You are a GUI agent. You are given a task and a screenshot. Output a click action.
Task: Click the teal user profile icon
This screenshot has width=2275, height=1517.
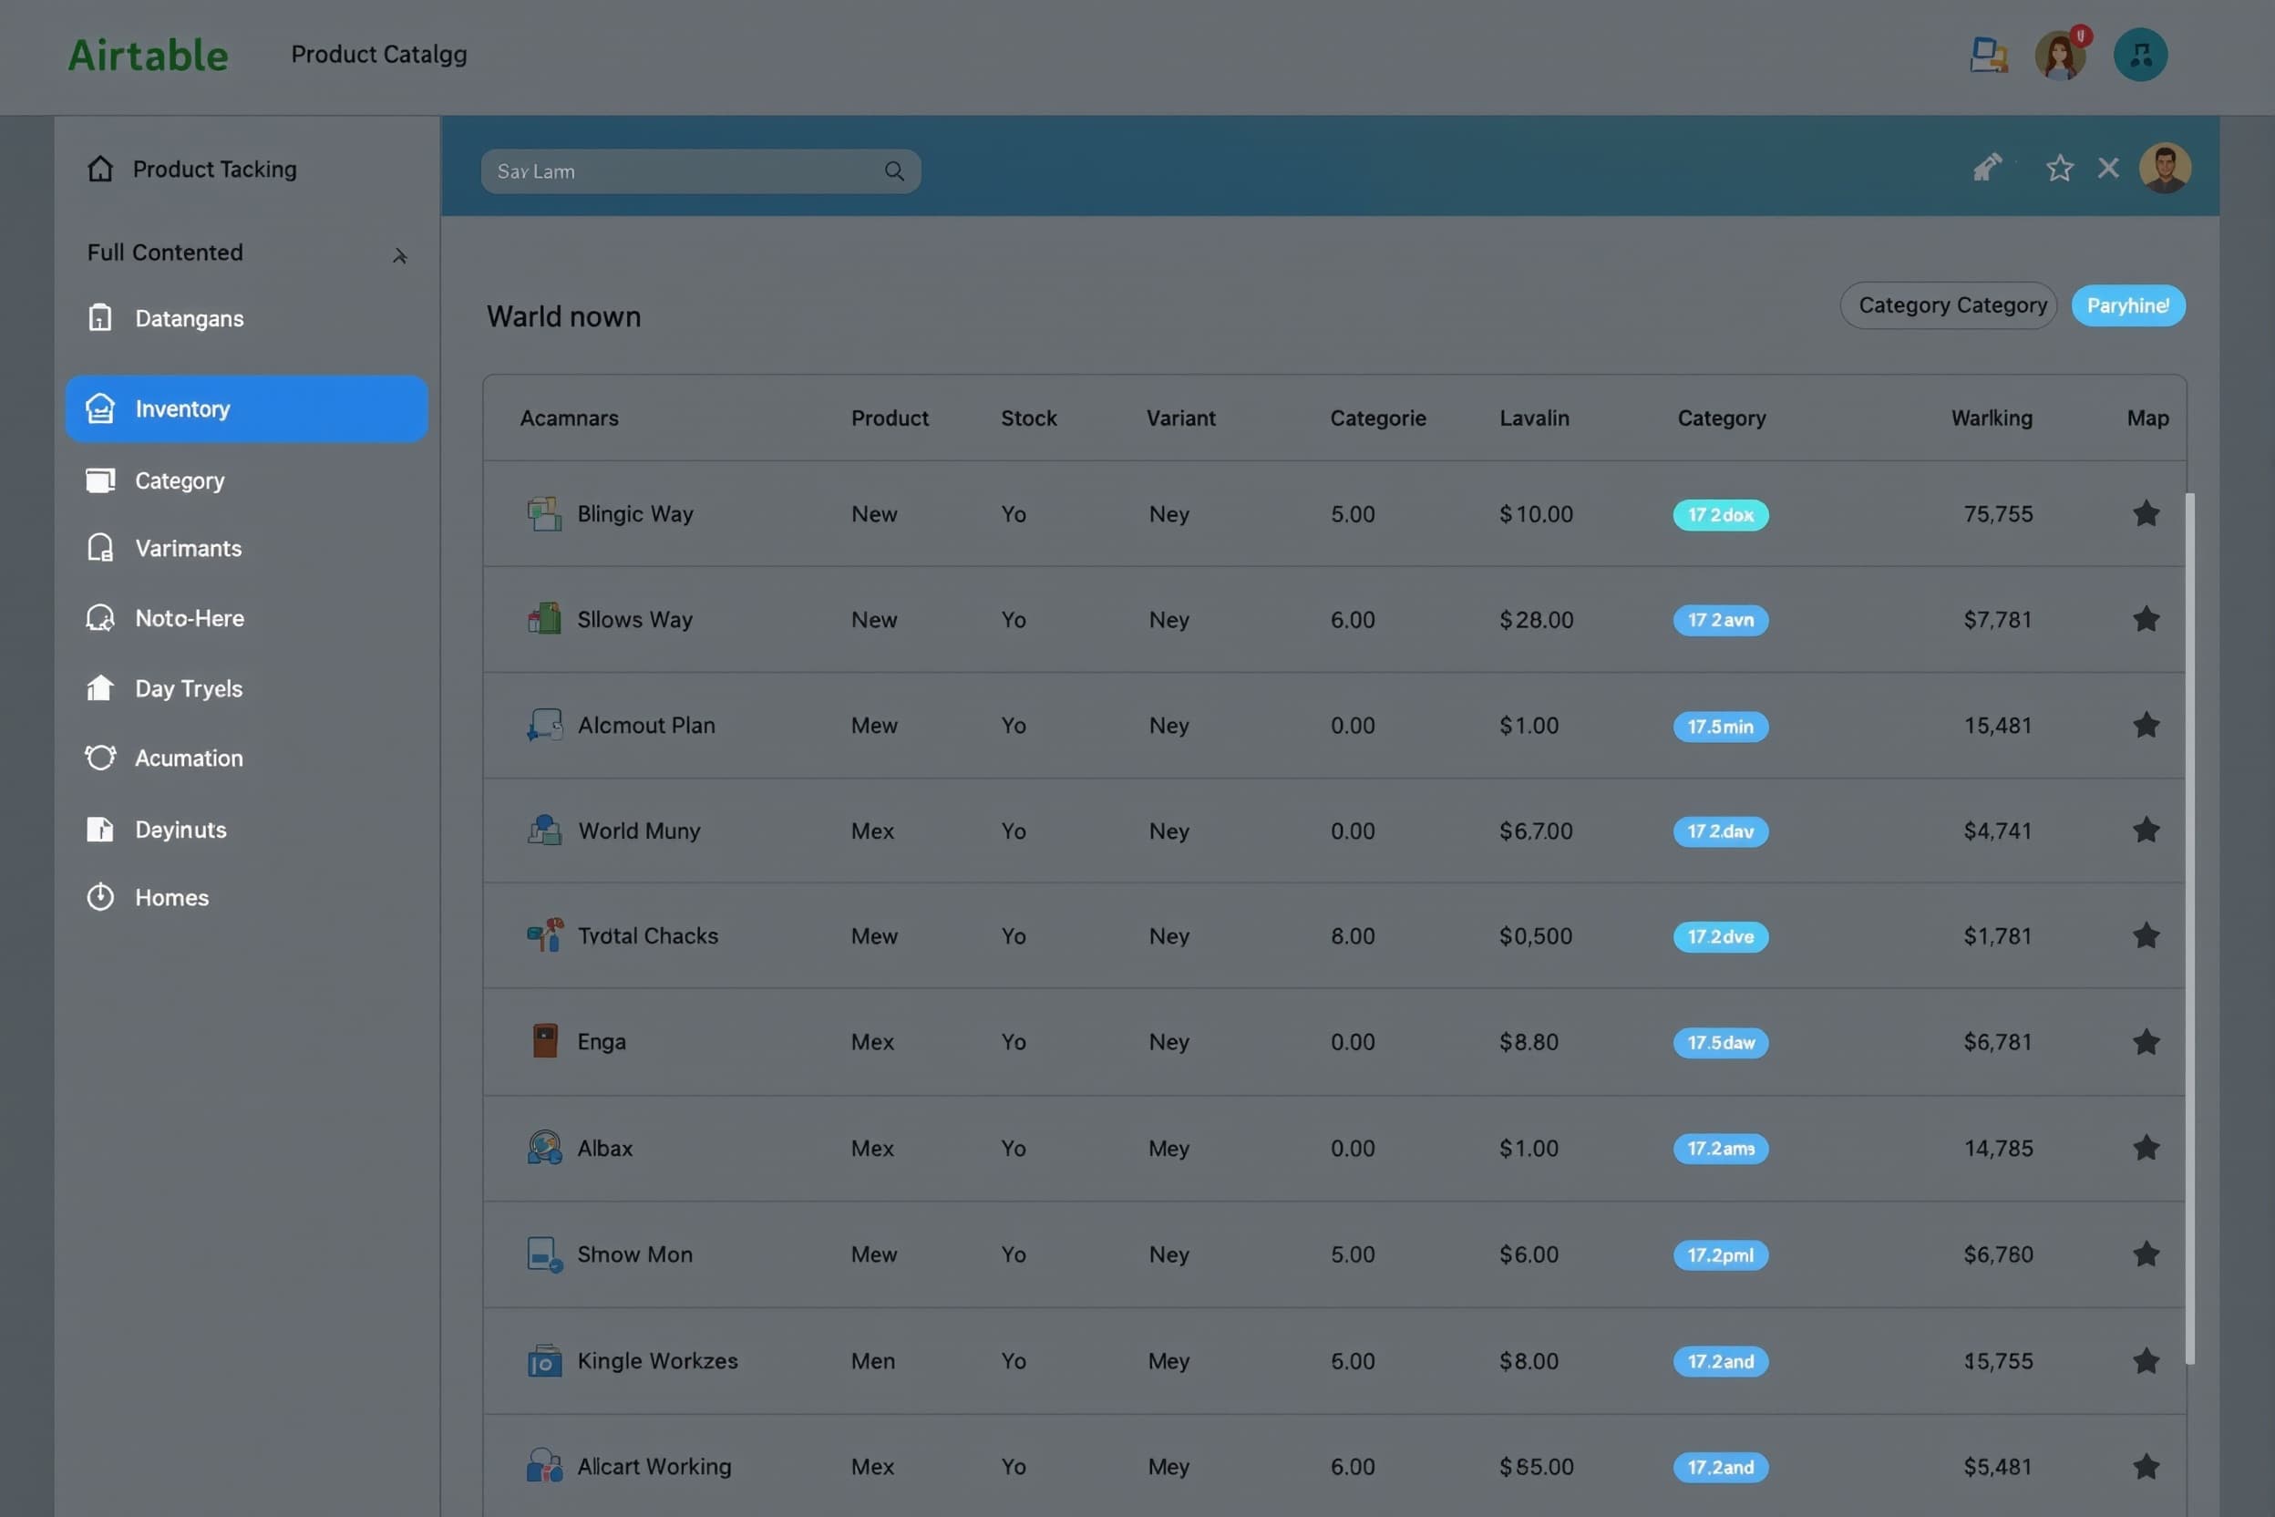point(2140,55)
